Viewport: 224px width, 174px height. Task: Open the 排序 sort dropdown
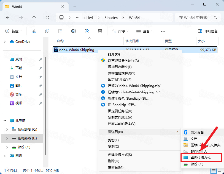[x=120, y=31]
